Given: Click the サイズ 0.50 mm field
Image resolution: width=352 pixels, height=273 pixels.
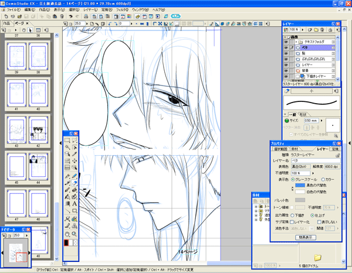Looking at the screenshot, I should [x=311, y=121].
